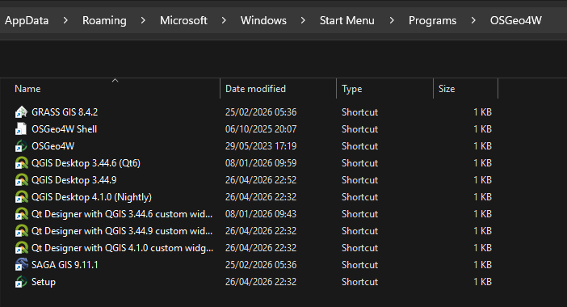
Task: Click the file name 'QGIS Desktop 3.44.9'
Action: 73,180
